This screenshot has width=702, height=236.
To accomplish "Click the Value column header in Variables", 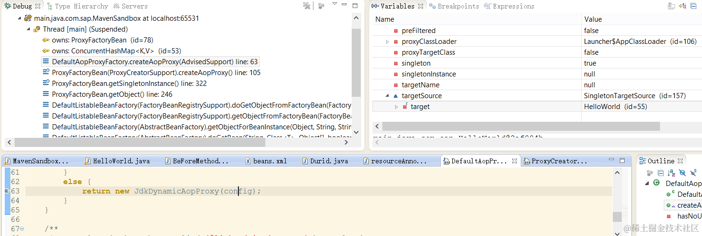I will coord(642,19).
